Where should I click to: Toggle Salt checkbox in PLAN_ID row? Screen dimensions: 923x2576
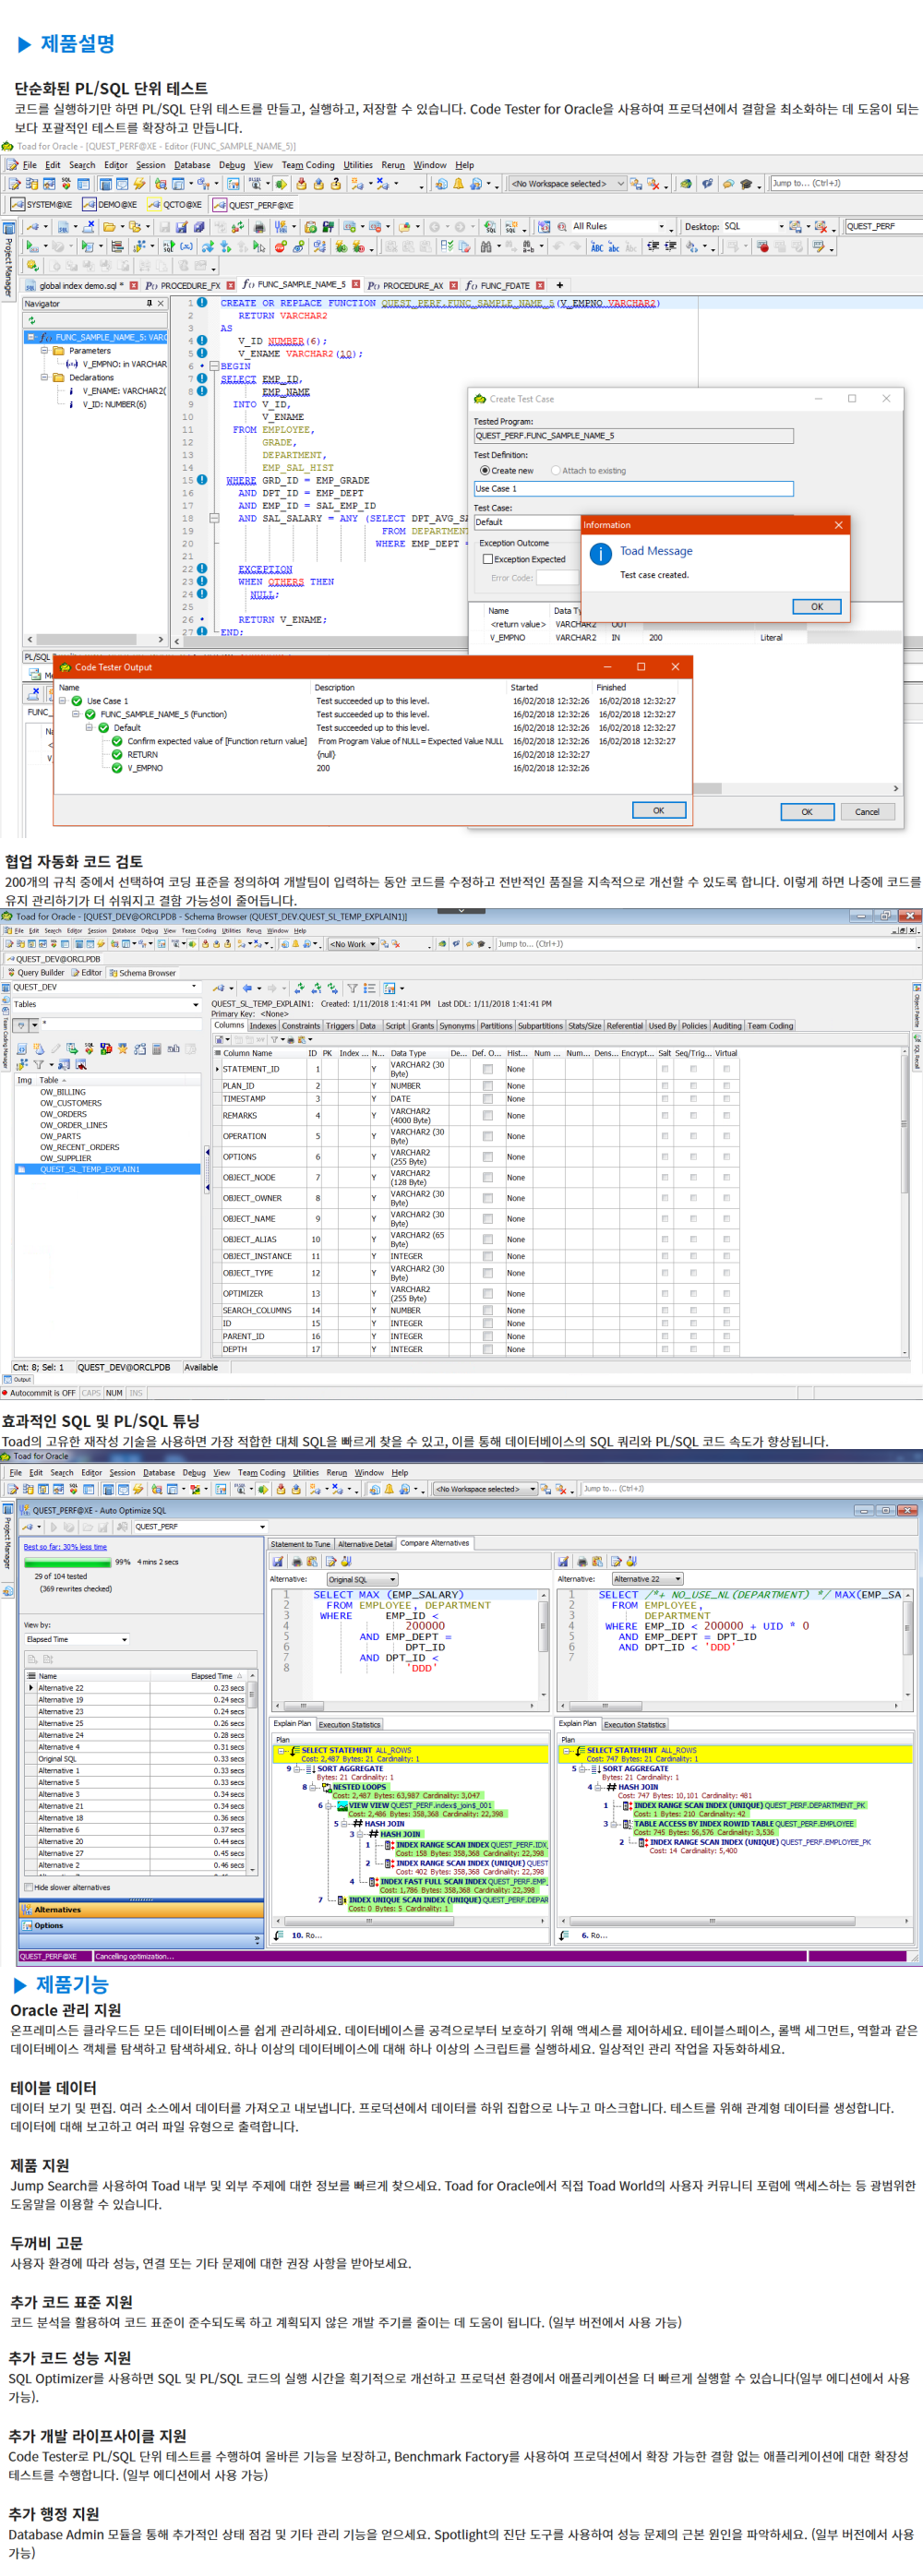pyautogui.click(x=665, y=1086)
